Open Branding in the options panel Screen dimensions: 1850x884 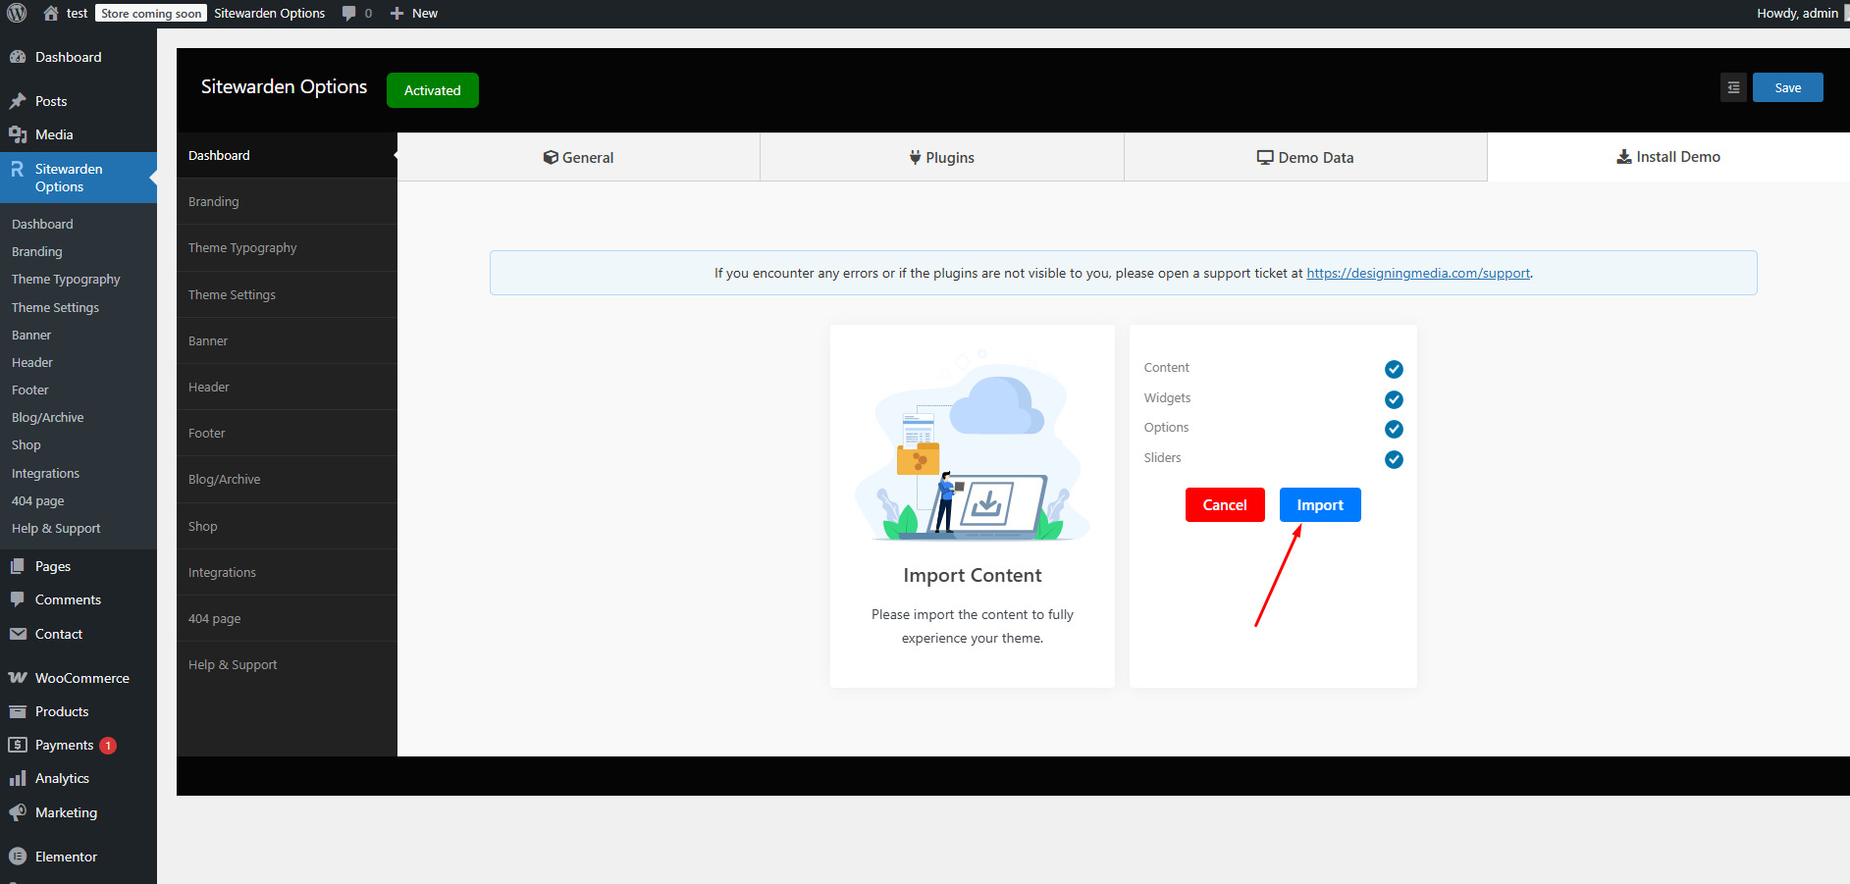[x=287, y=201]
